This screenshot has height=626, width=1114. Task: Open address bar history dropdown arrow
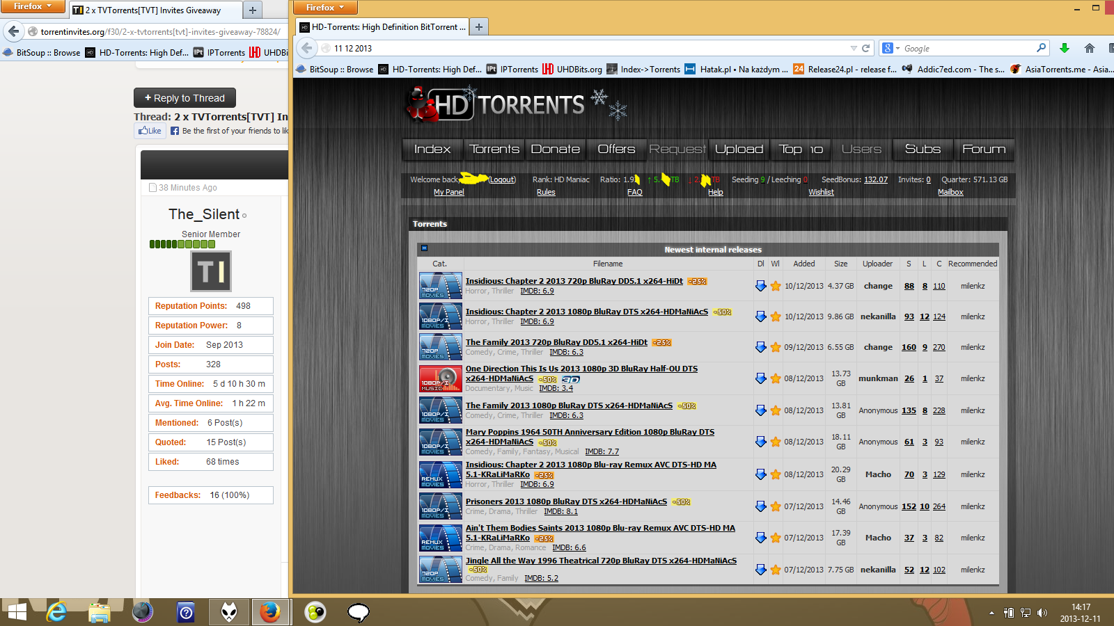coord(854,48)
